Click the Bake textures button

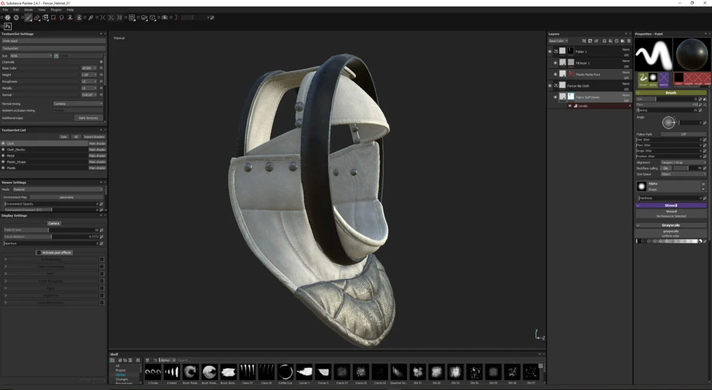88,118
